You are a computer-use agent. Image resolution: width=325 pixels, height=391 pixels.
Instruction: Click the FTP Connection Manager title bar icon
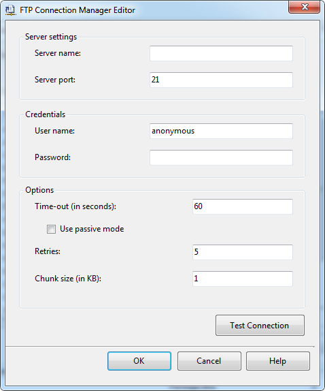click(x=10, y=10)
